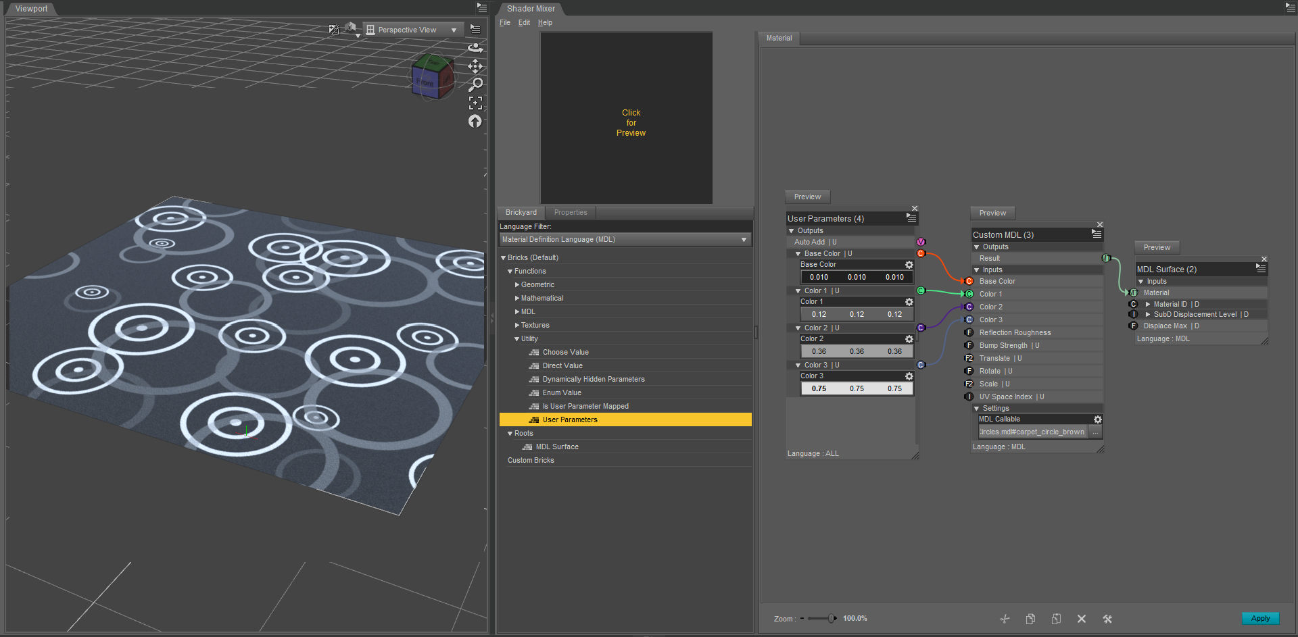The width and height of the screenshot is (1298, 637).
Task: Collapse the Utility tree node
Action: point(517,339)
